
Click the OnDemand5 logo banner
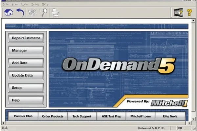click(x=119, y=66)
